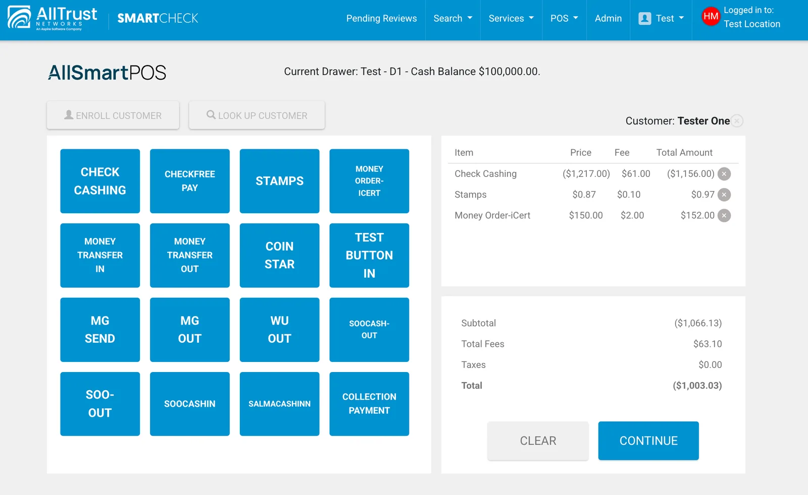Image resolution: width=808 pixels, height=495 pixels.
Task: Open the SALMACASHINN tile
Action: 279,404
